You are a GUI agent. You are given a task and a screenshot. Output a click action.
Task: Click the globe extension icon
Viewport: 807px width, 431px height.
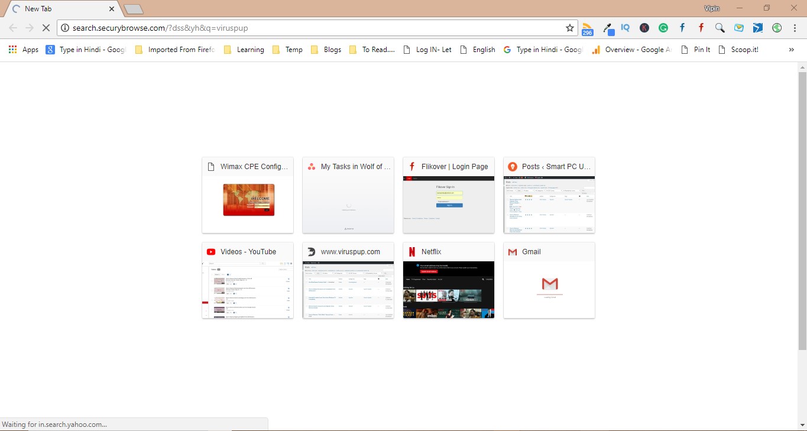(x=776, y=28)
